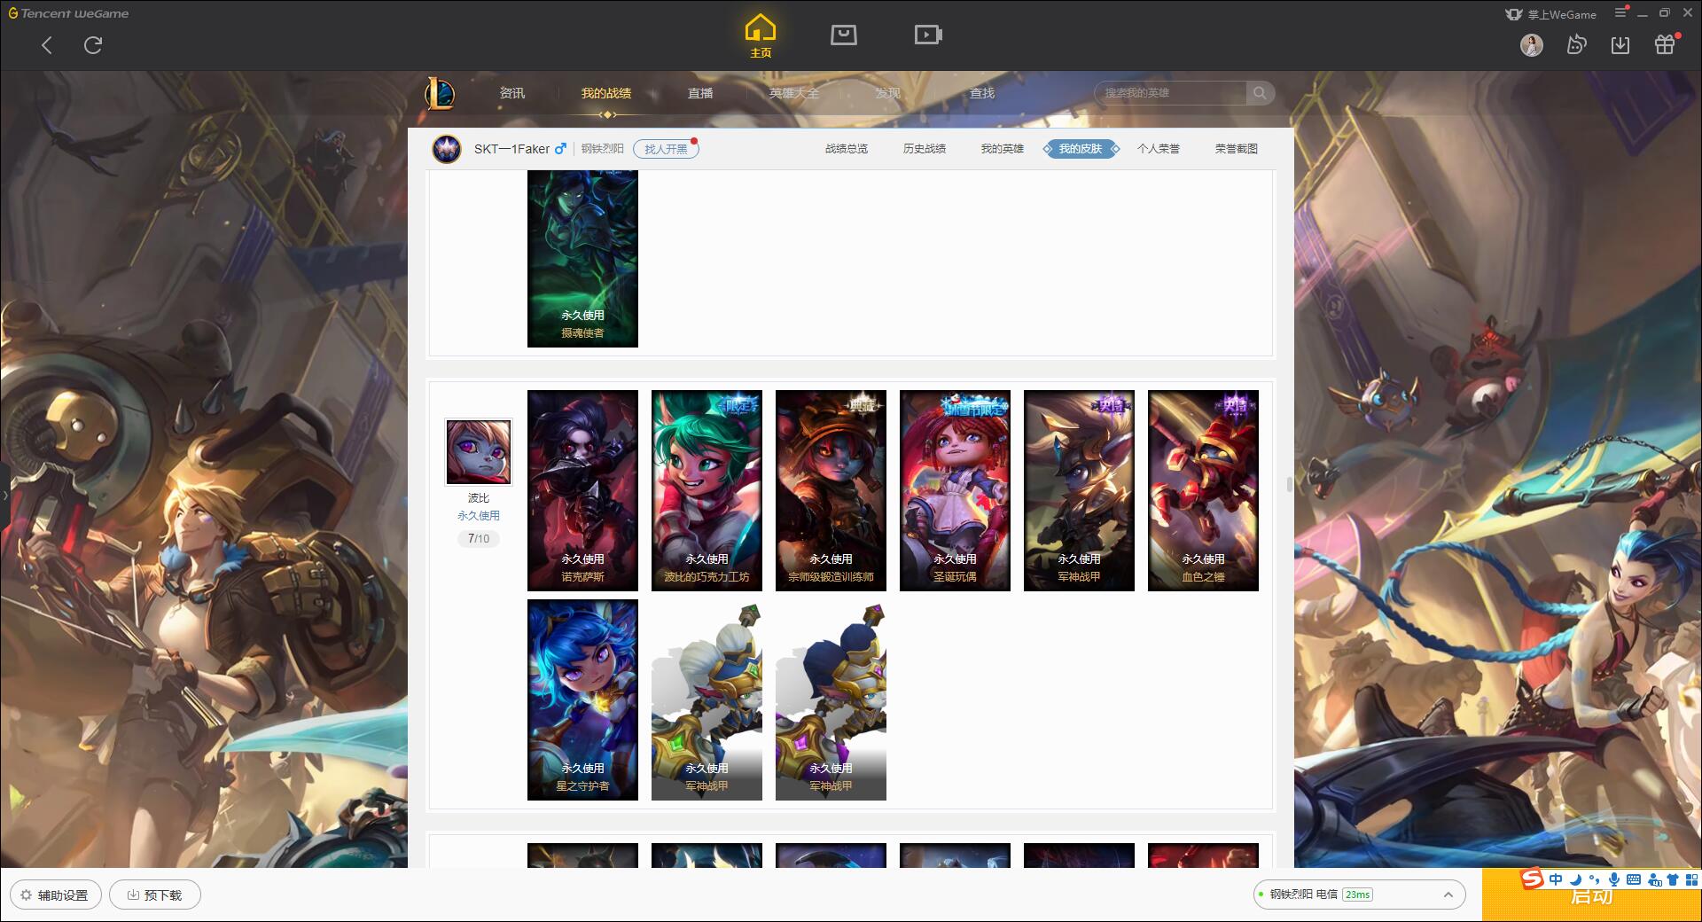Click the SKT一1Faker profile avatar

click(447, 149)
